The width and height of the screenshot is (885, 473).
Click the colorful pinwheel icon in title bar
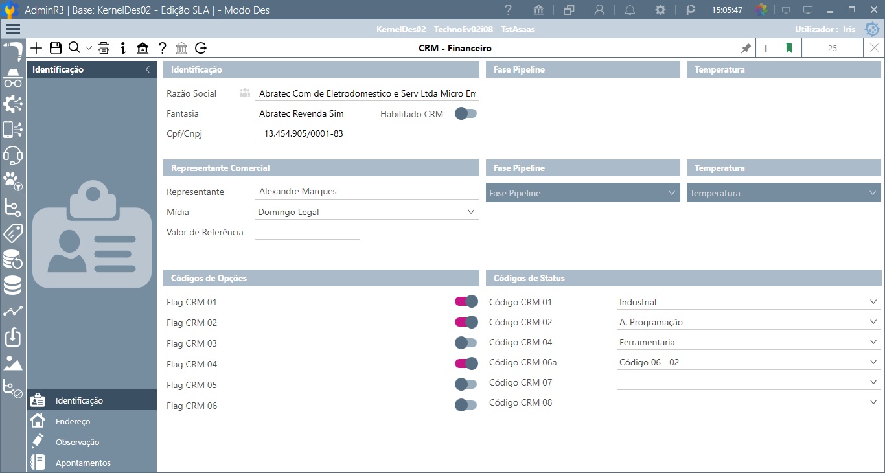click(762, 10)
